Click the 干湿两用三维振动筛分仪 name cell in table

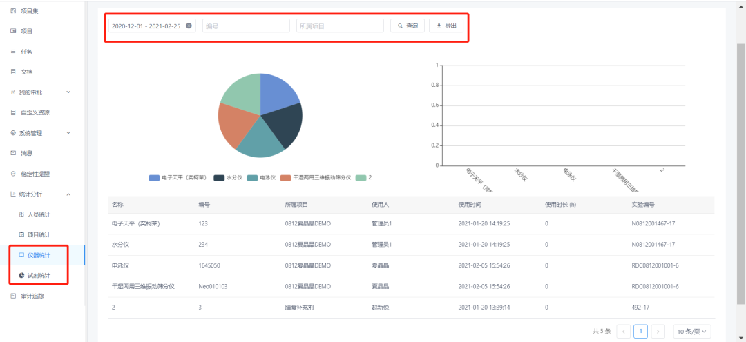pos(143,286)
